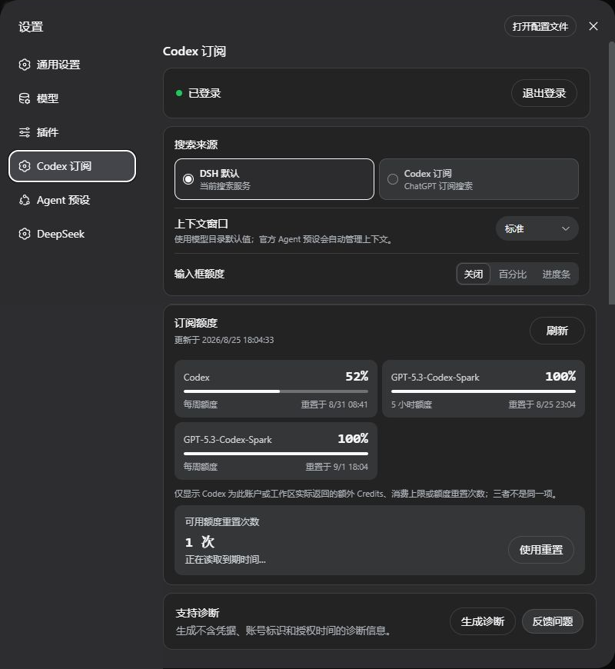The width and height of the screenshot is (615, 669).
Task: Select Codex 订阅 ChatGPT search radio
Action: point(479,179)
